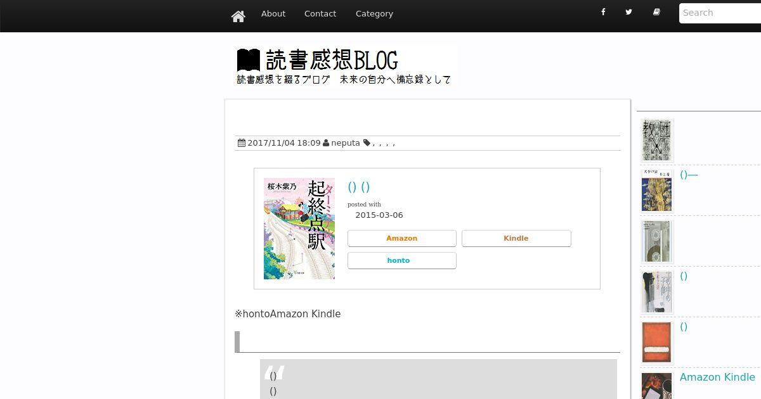Open the Facebook icon link in navbar
Screen dimensions: 761x399
pos(603,12)
